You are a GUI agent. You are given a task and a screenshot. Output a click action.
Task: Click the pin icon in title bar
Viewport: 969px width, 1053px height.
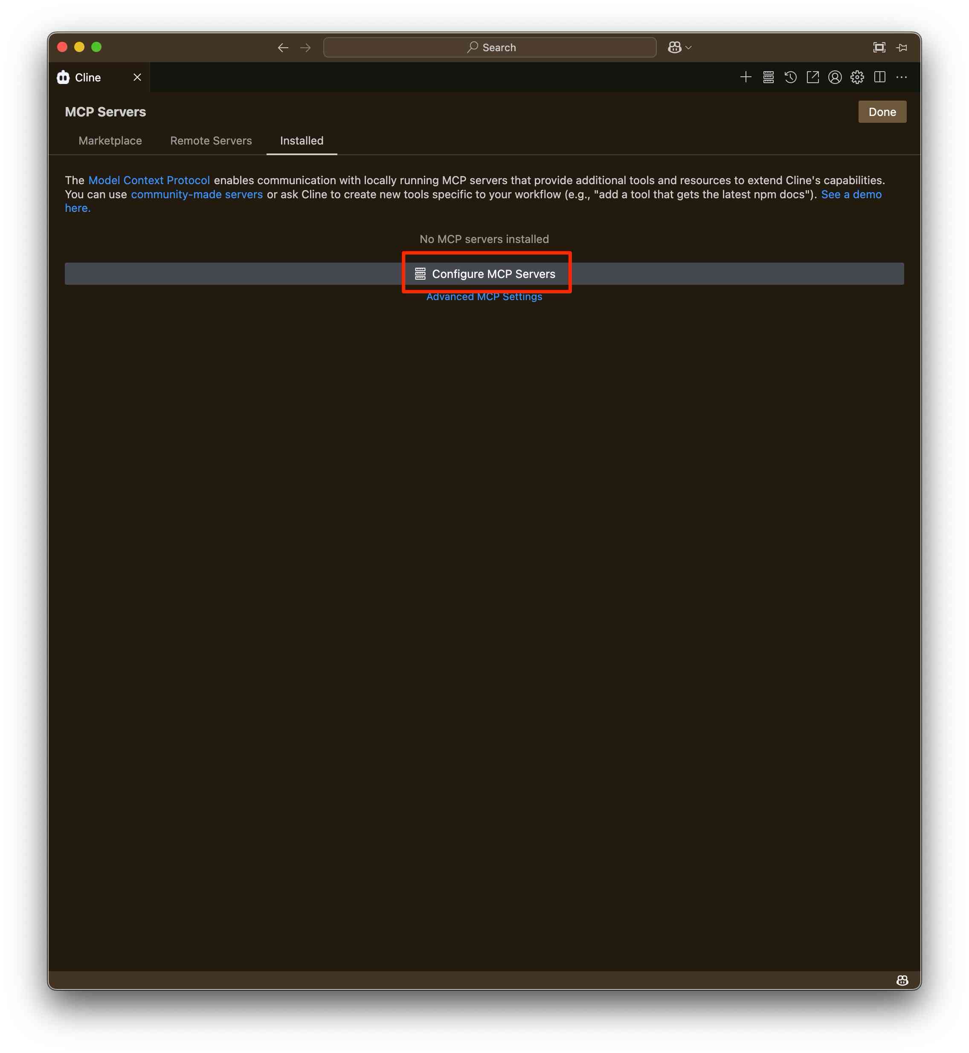click(x=902, y=47)
